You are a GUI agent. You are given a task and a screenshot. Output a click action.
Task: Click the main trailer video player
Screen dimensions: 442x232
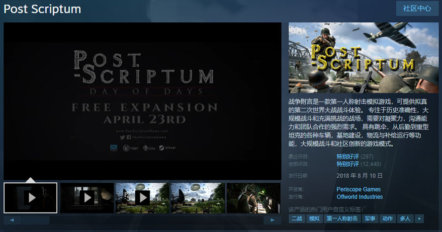pos(142,101)
